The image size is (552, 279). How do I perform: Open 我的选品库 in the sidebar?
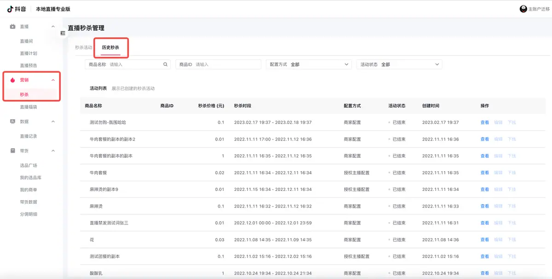(30, 178)
